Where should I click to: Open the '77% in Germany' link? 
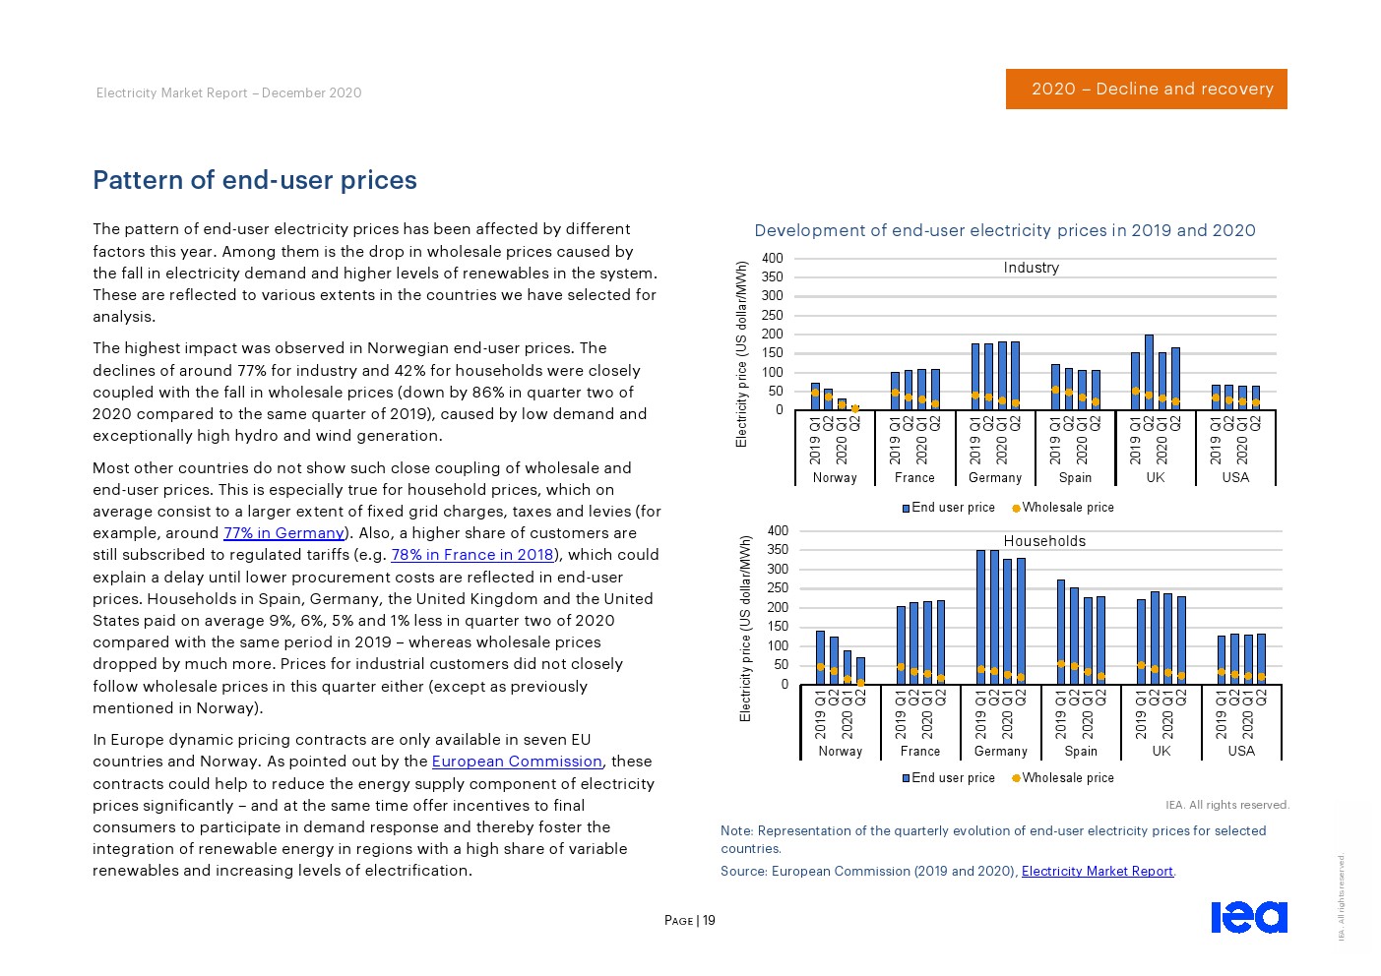[283, 533]
